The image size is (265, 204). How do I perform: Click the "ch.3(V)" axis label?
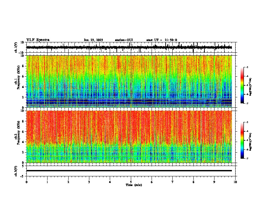16,171
